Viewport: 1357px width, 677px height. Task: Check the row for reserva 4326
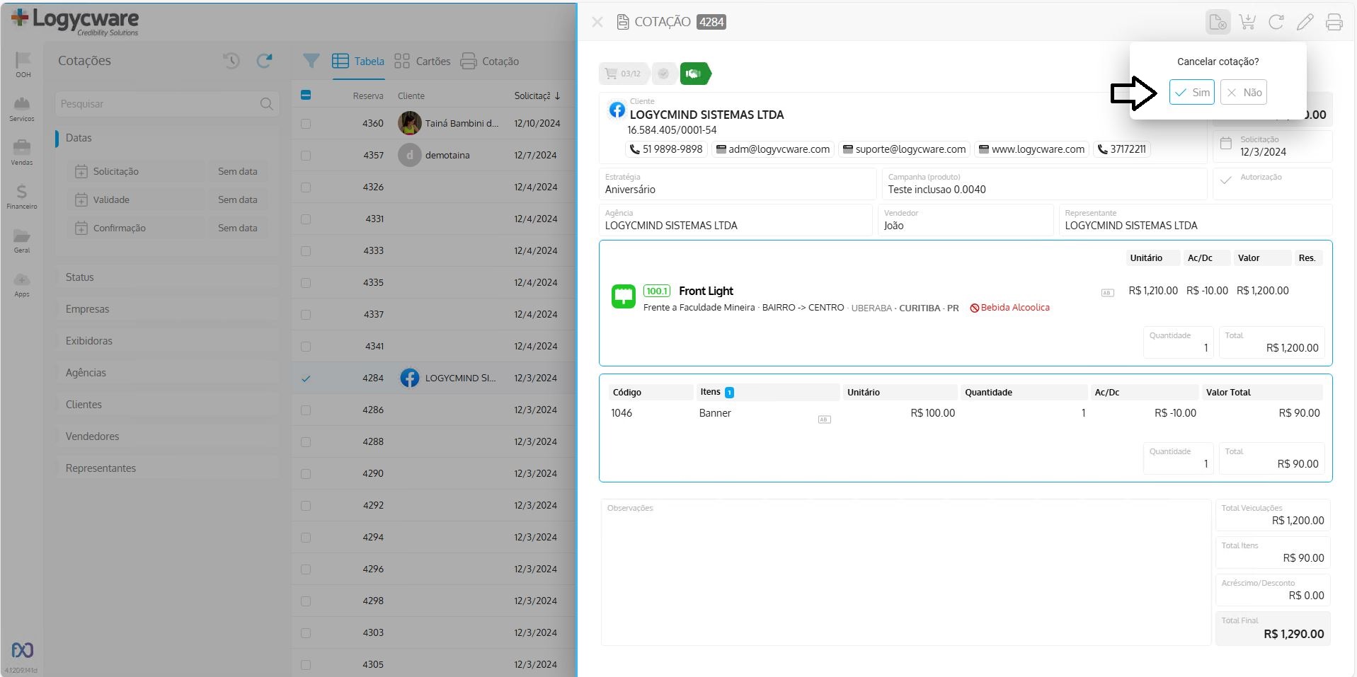tap(306, 187)
